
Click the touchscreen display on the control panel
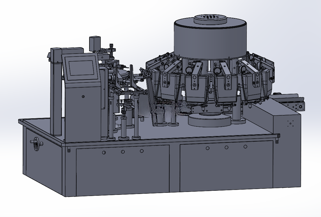click(x=81, y=68)
